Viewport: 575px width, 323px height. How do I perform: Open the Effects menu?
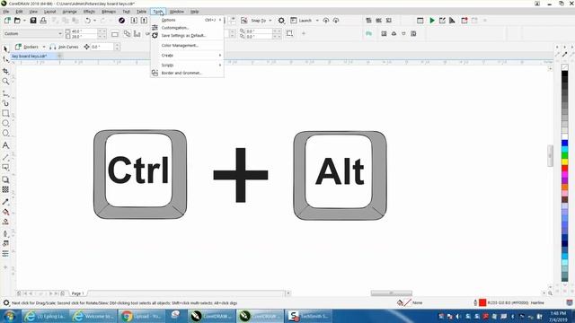pyautogui.click(x=89, y=12)
